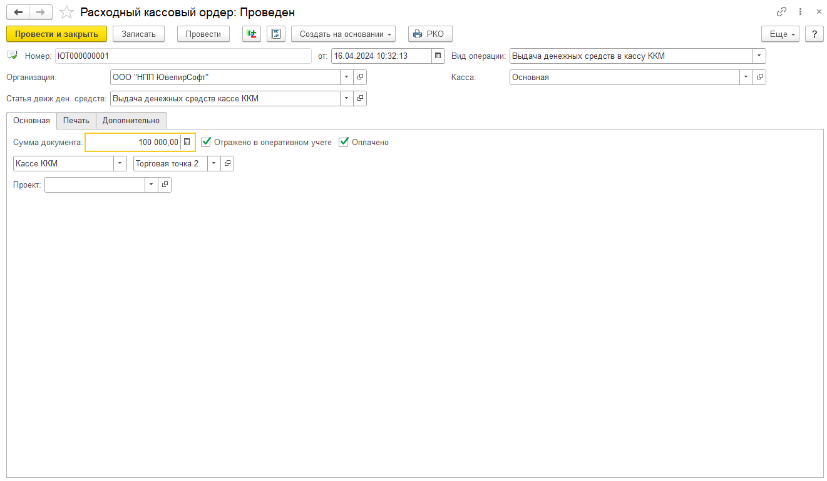Click into the date field 16.04.2024

(381, 56)
